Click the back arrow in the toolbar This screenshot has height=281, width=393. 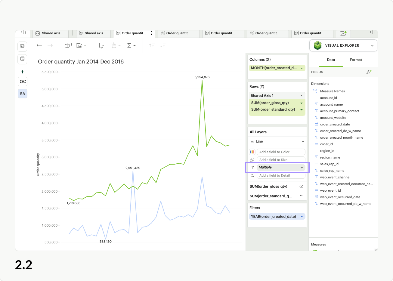tap(39, 45)
